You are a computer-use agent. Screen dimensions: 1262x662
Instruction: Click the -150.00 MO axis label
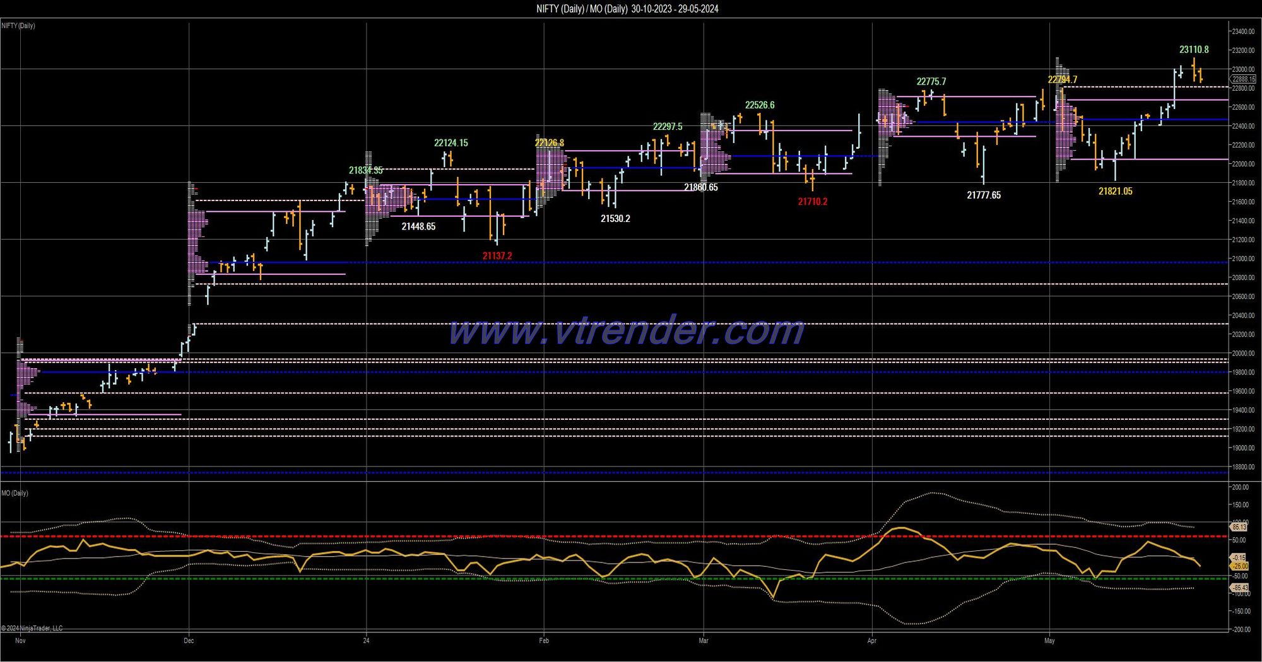(x=1240, y=611)
